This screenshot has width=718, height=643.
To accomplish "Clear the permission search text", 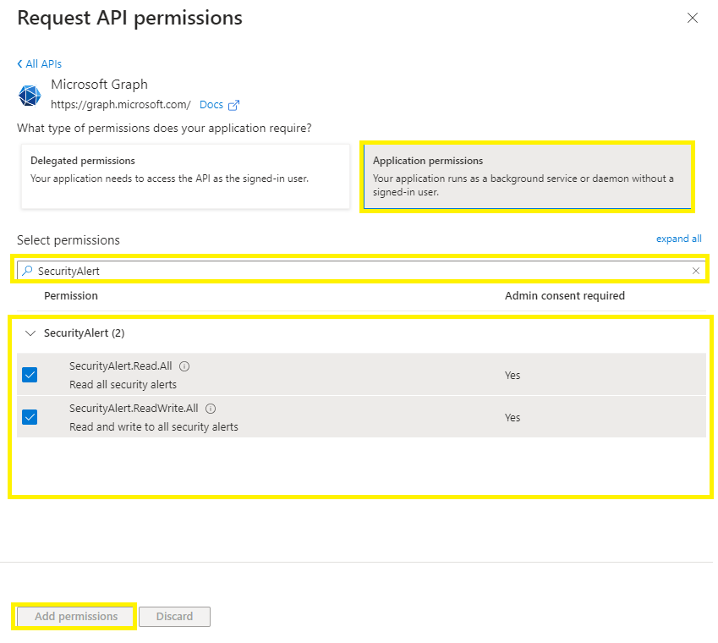I will [x=695, y=271].
